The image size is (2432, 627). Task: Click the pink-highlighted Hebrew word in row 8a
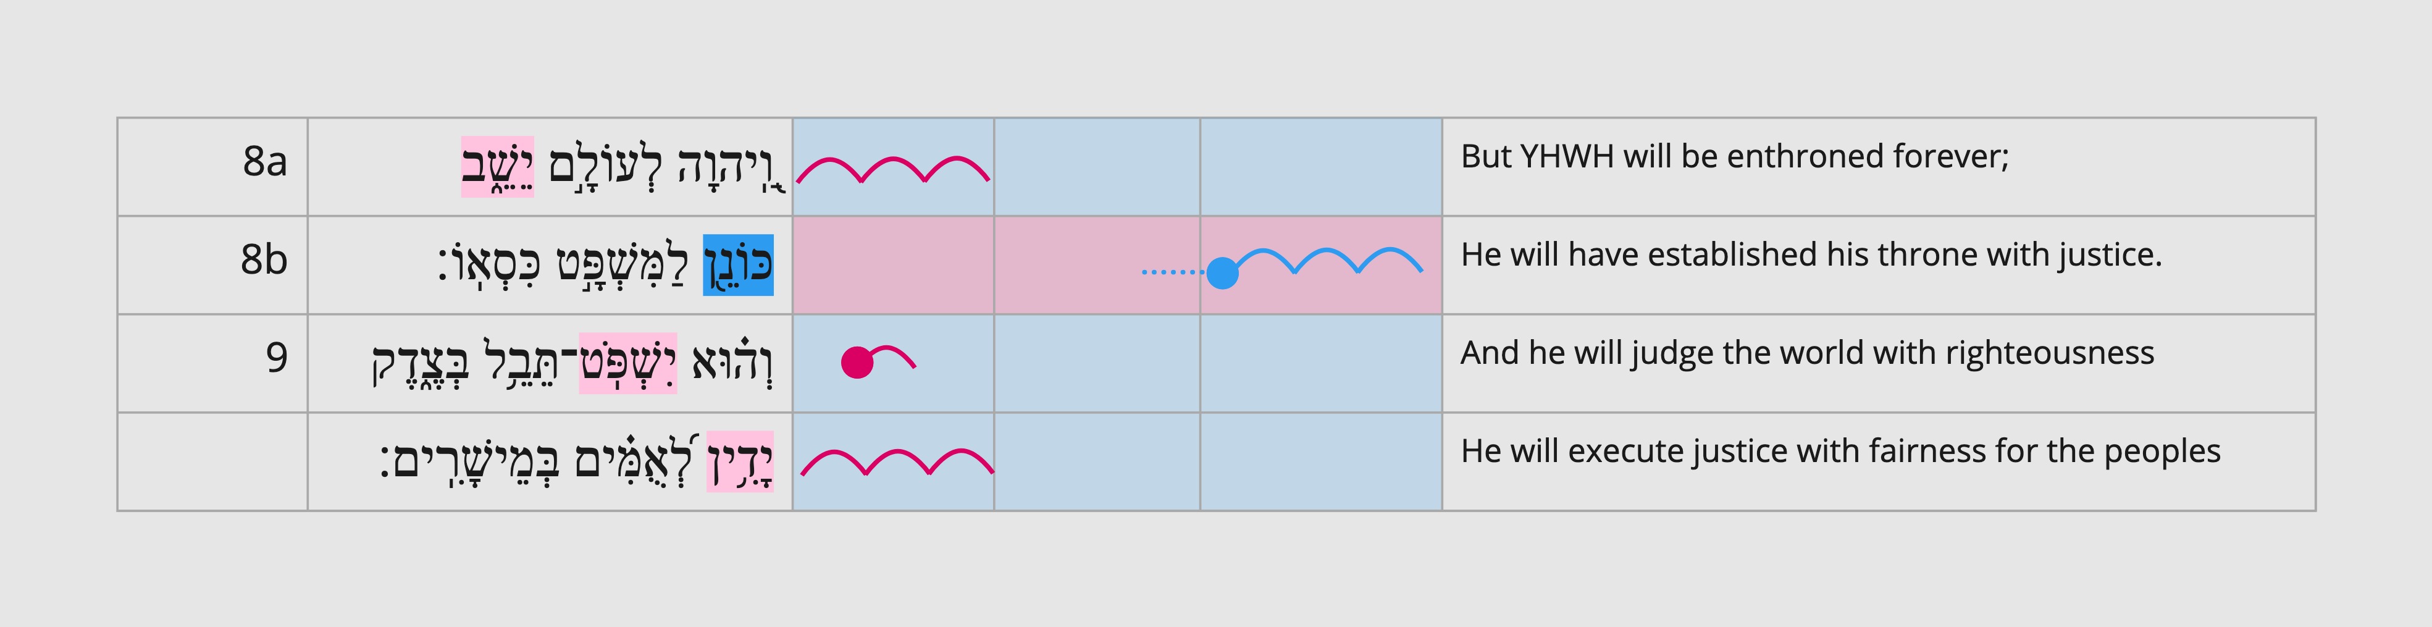pos(498,167)
